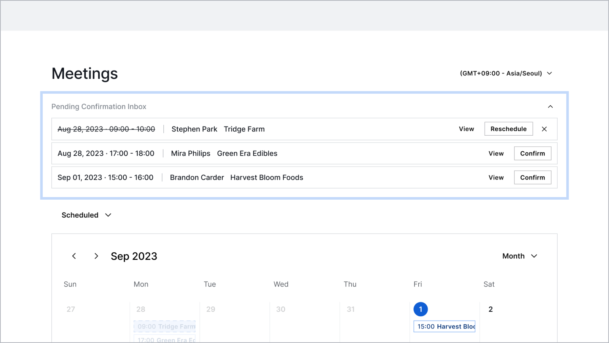
Task: View Harvest Bloom Foods meeting details
Action: point(496,178)
